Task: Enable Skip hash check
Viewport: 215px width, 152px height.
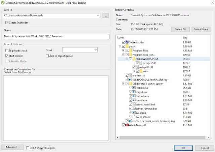Action: pyautogui.click(x=7, y=50)
